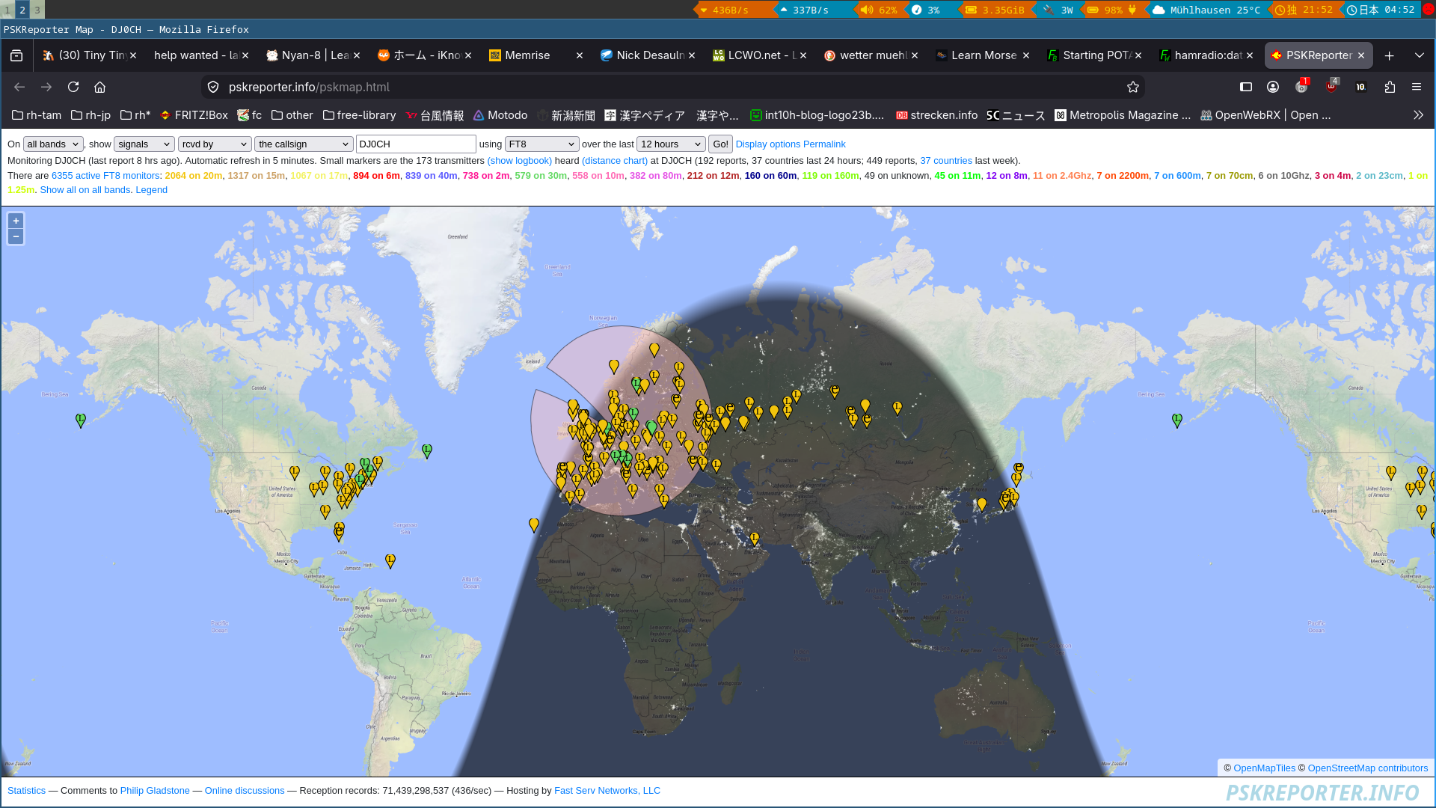Image resolution: width=1436 pixels, height=808 pixels.
Task: Click 'show logbook' link
Action: (x=519, y=161)
